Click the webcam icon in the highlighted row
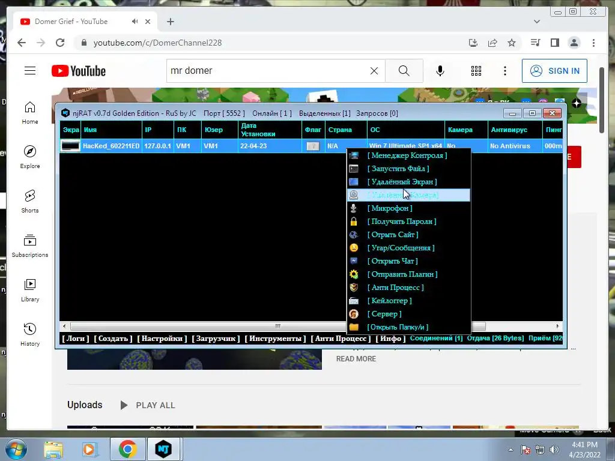Image resolution: width=615 pixels, height=461 pixels. pyautogui.click(x=354, y=195)
